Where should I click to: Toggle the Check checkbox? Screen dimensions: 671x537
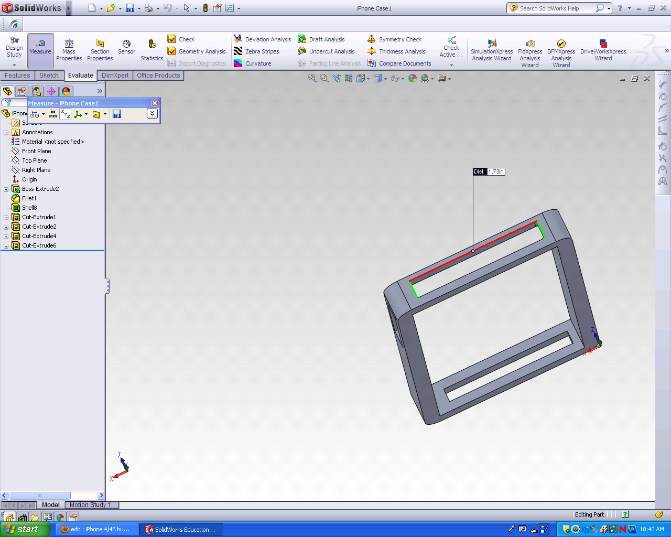click(x=171, y=39)
